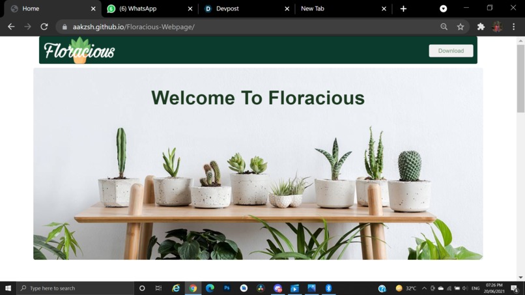The image size is (525, 295).
Task: Click the Get Help question mark icon
Action: pos(382,288)
